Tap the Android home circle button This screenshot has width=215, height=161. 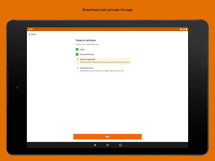tap(107, 145)
